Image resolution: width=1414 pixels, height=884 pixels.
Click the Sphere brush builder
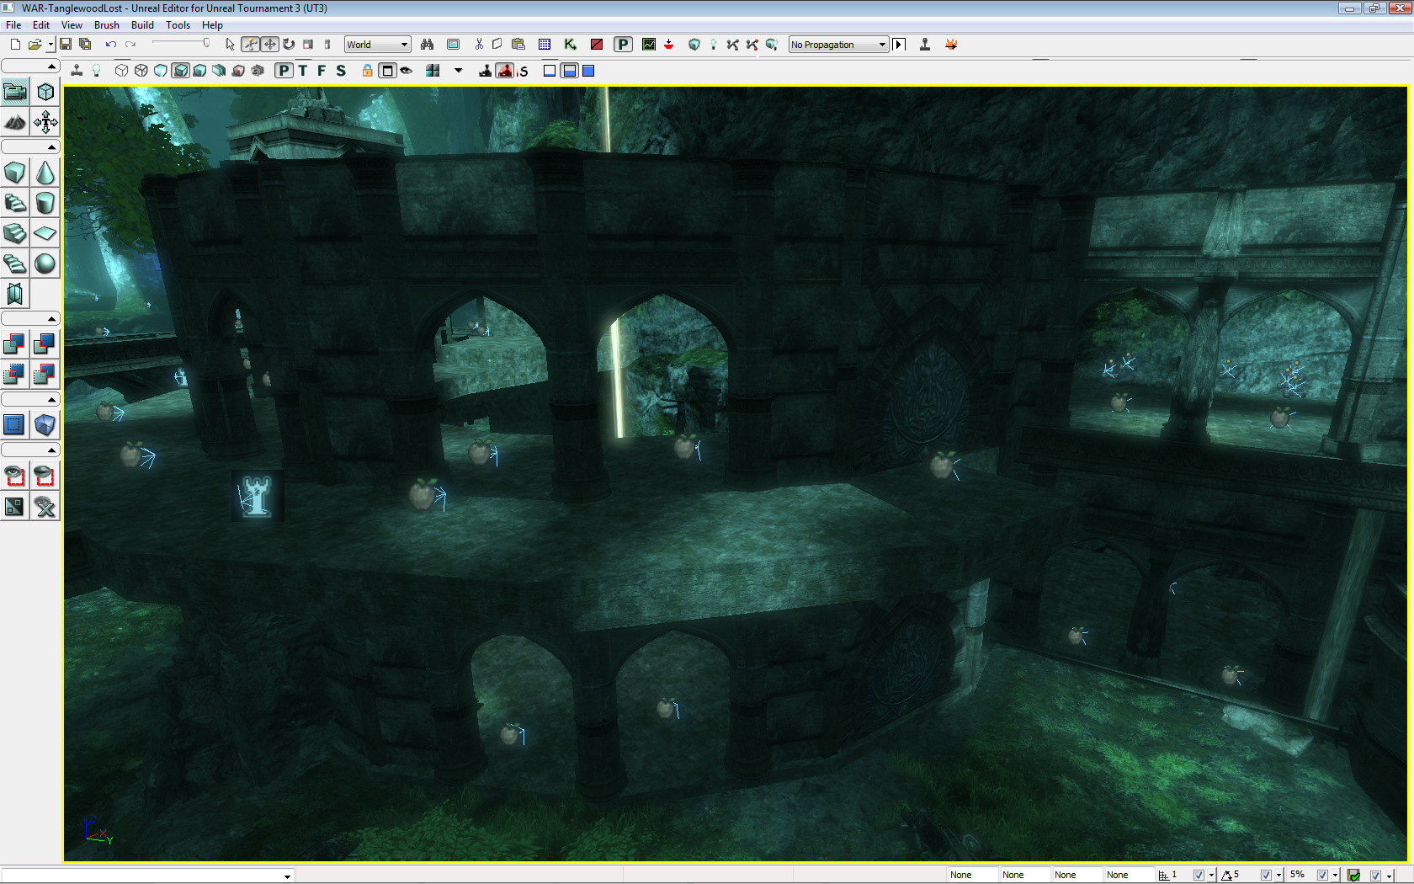45,264
